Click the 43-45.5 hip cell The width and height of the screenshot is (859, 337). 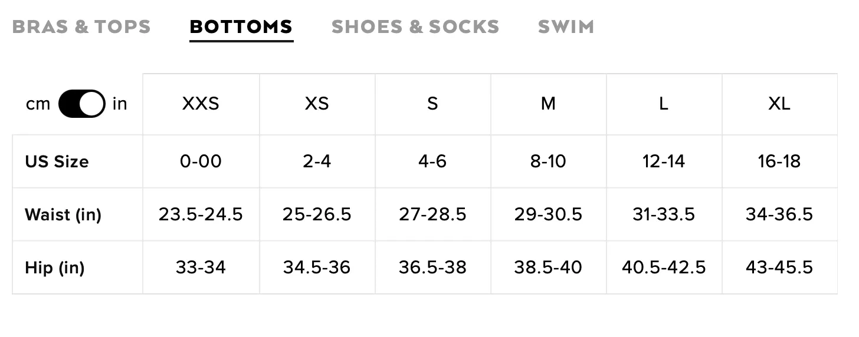click(779, 267)
